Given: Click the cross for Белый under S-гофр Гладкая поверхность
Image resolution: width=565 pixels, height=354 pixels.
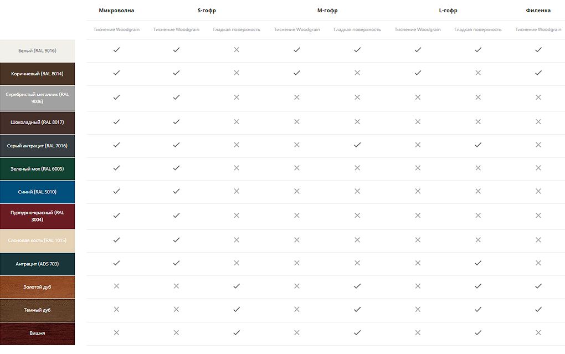Looking at the screenshot, I should 237,50.
